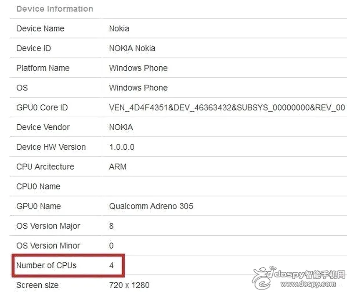Click the Device Name row label
This screenshot has height=292, width=347.
40,28
